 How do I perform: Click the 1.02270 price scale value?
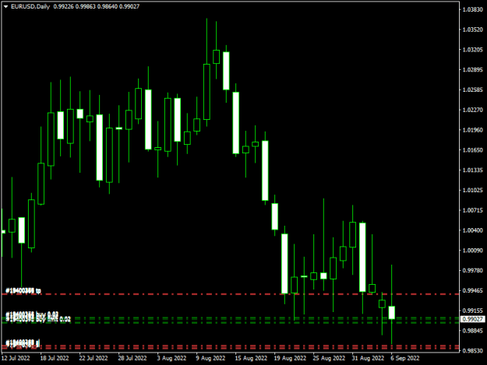pyautogui.click(x=473, y=110)
